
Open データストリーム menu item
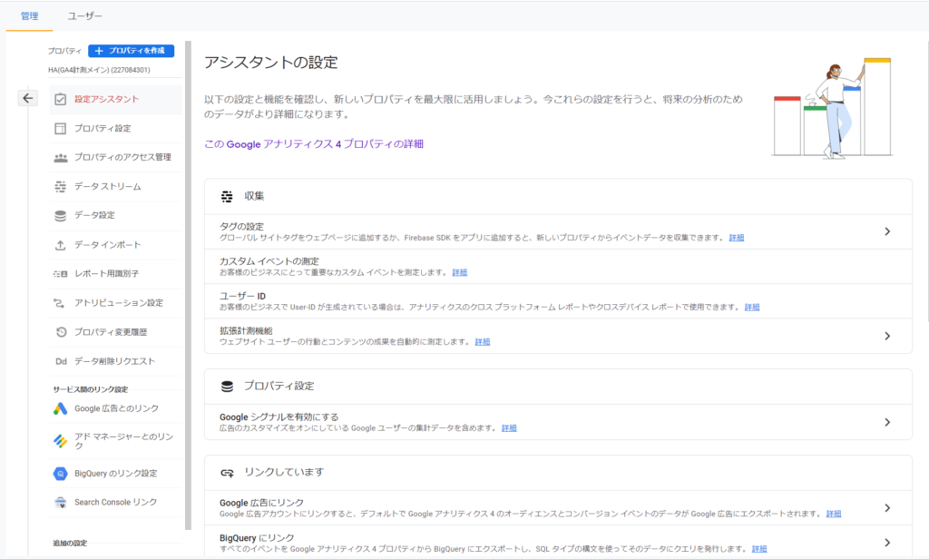click(x=115, y=187)
